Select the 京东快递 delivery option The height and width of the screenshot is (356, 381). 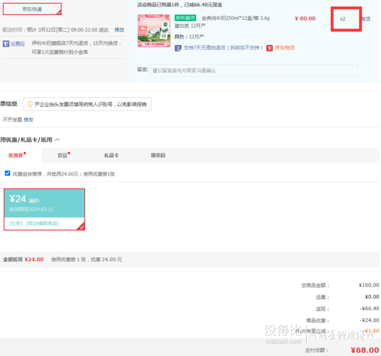tap(32, 9)
